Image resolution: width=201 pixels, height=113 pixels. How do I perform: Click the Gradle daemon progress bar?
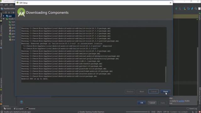tap(137, 112)
